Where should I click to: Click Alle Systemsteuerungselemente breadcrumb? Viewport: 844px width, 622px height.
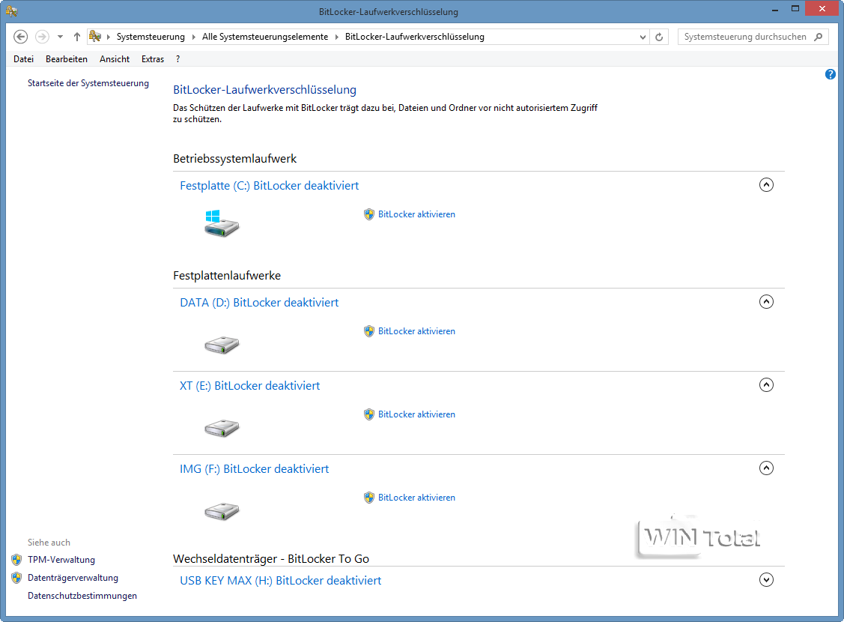point(265,37)
